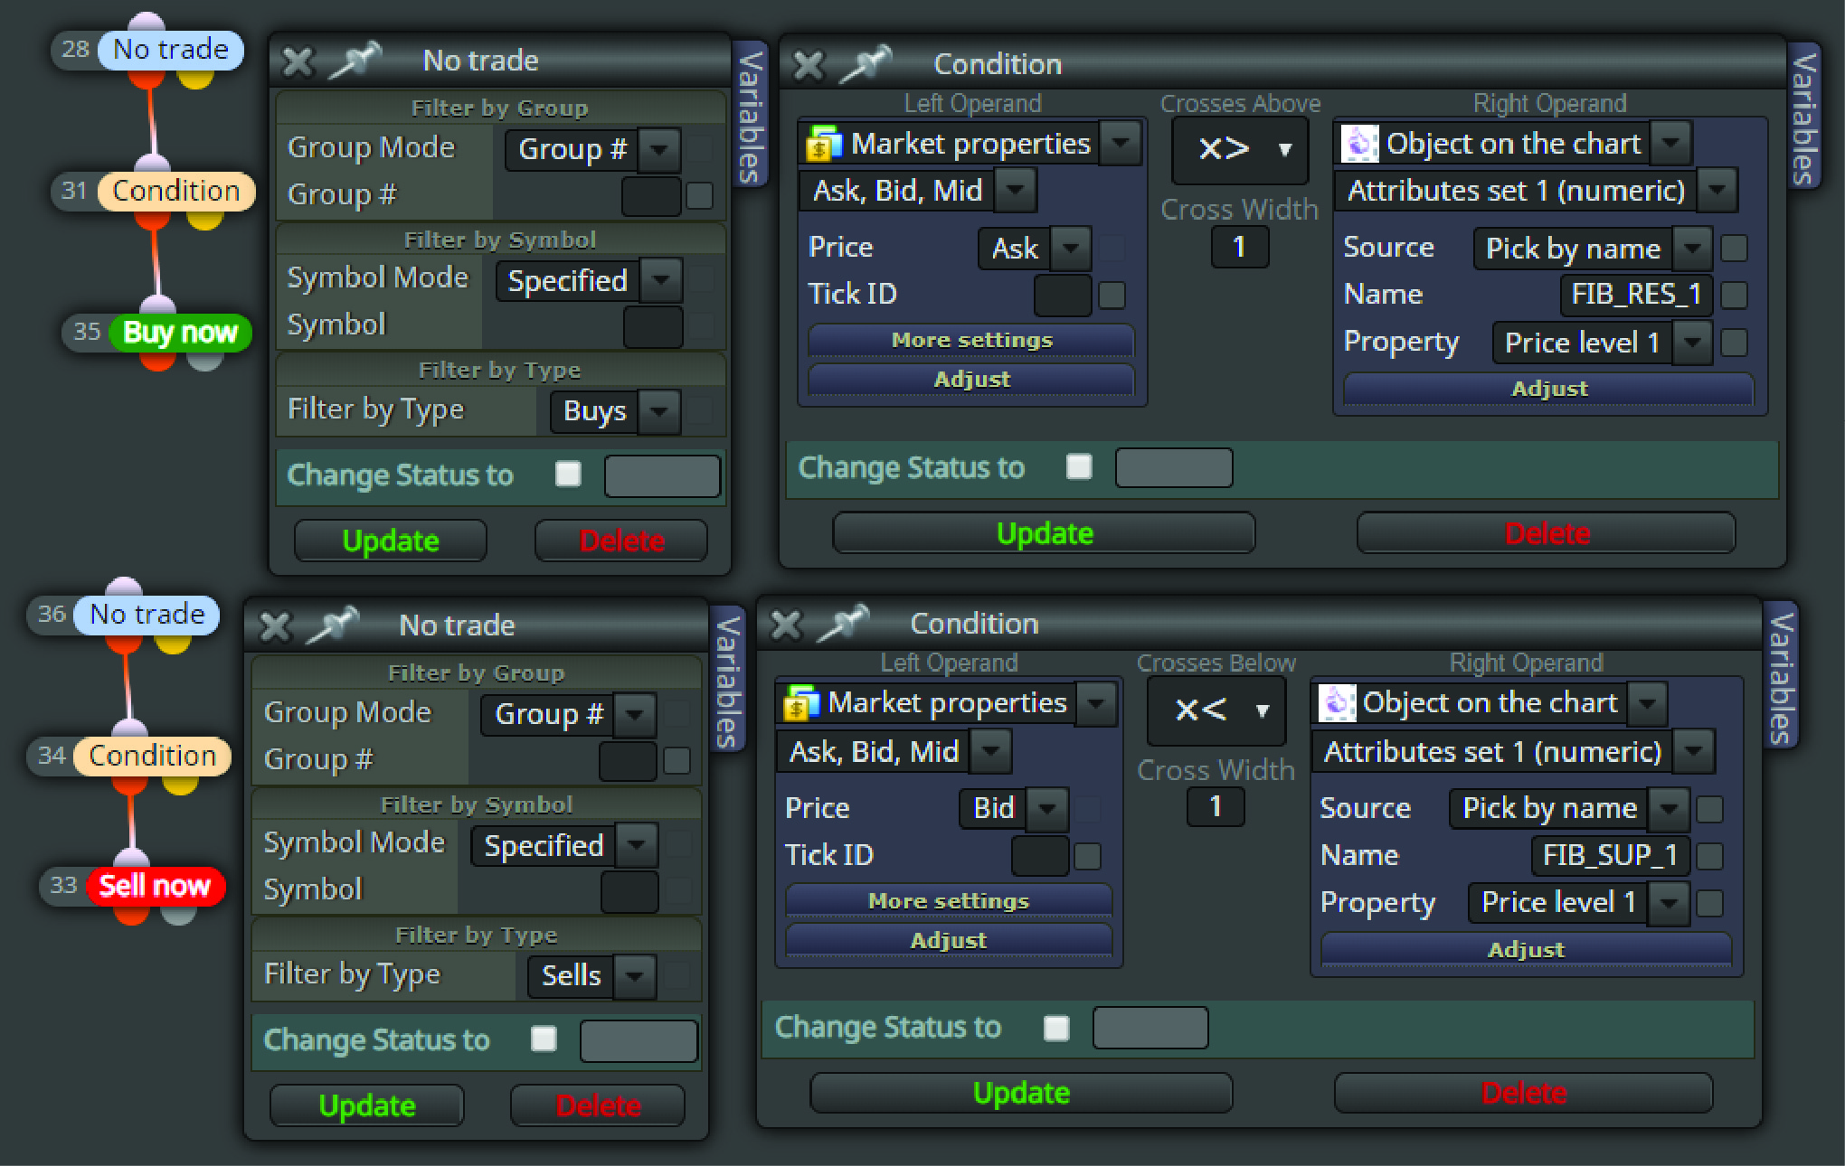The height and width of the screenshot is (1166, 1845).
Task: Close the bottom No trade panel
Action: (274, 626)
